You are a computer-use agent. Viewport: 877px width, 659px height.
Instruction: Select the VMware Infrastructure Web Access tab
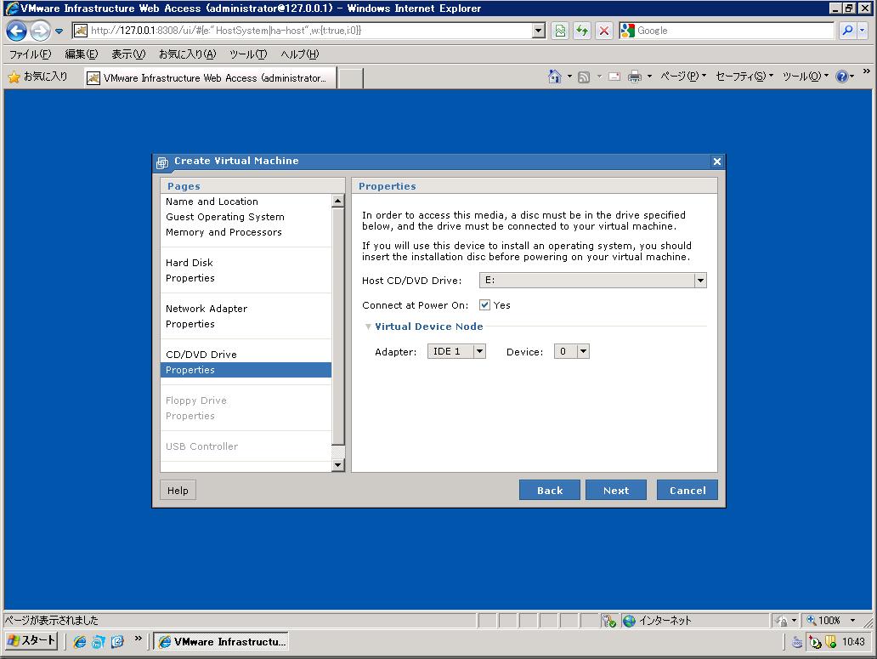[x=210, y=77]
